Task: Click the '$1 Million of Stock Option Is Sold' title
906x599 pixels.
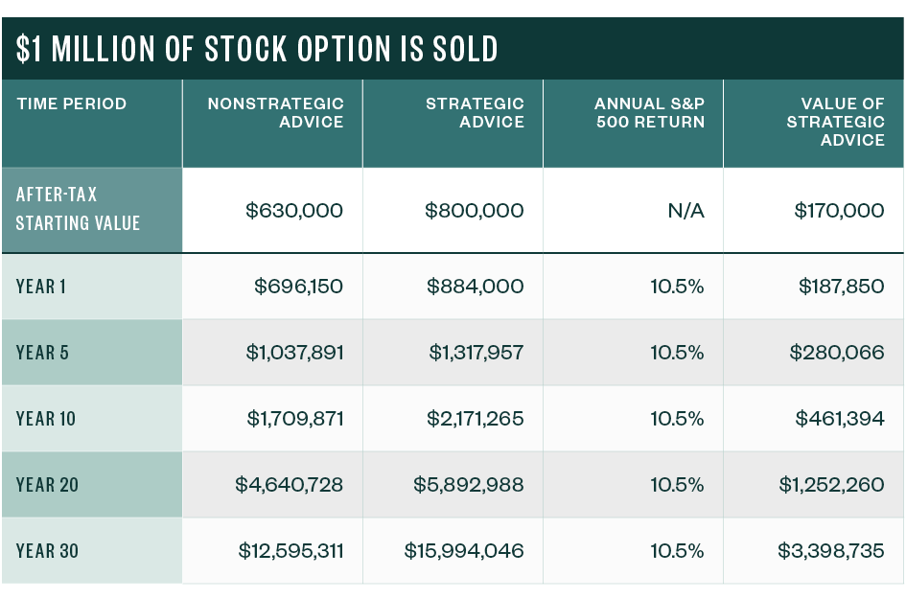Action: coord(257,49)
